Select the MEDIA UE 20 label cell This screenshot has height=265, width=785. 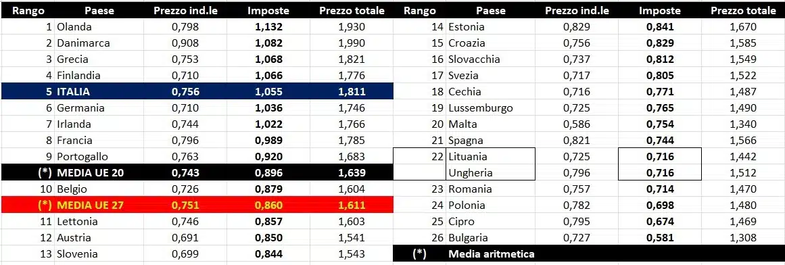tap(99, 173)
